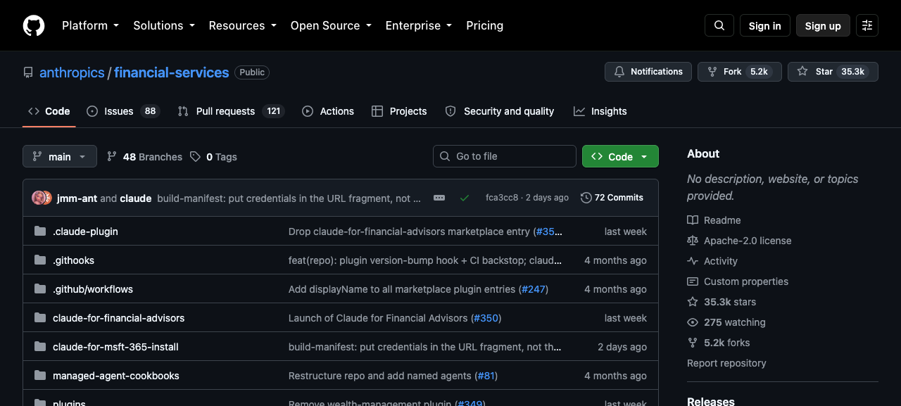
Task: Click folder icon of managed-agent-cookbooks row
Action: pos(40,376)
